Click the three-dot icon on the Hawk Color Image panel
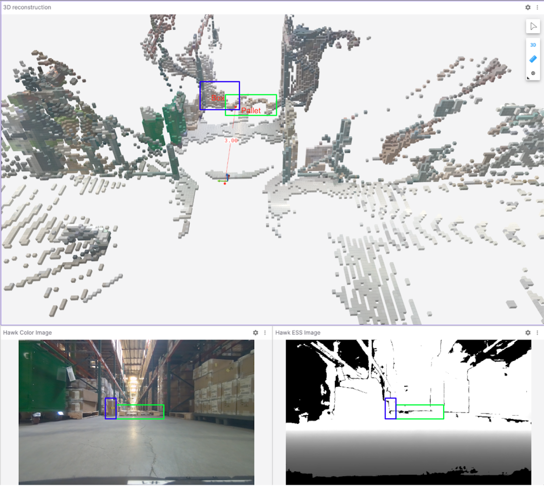This screenshot has height=486, width=544. pos(265,333)
